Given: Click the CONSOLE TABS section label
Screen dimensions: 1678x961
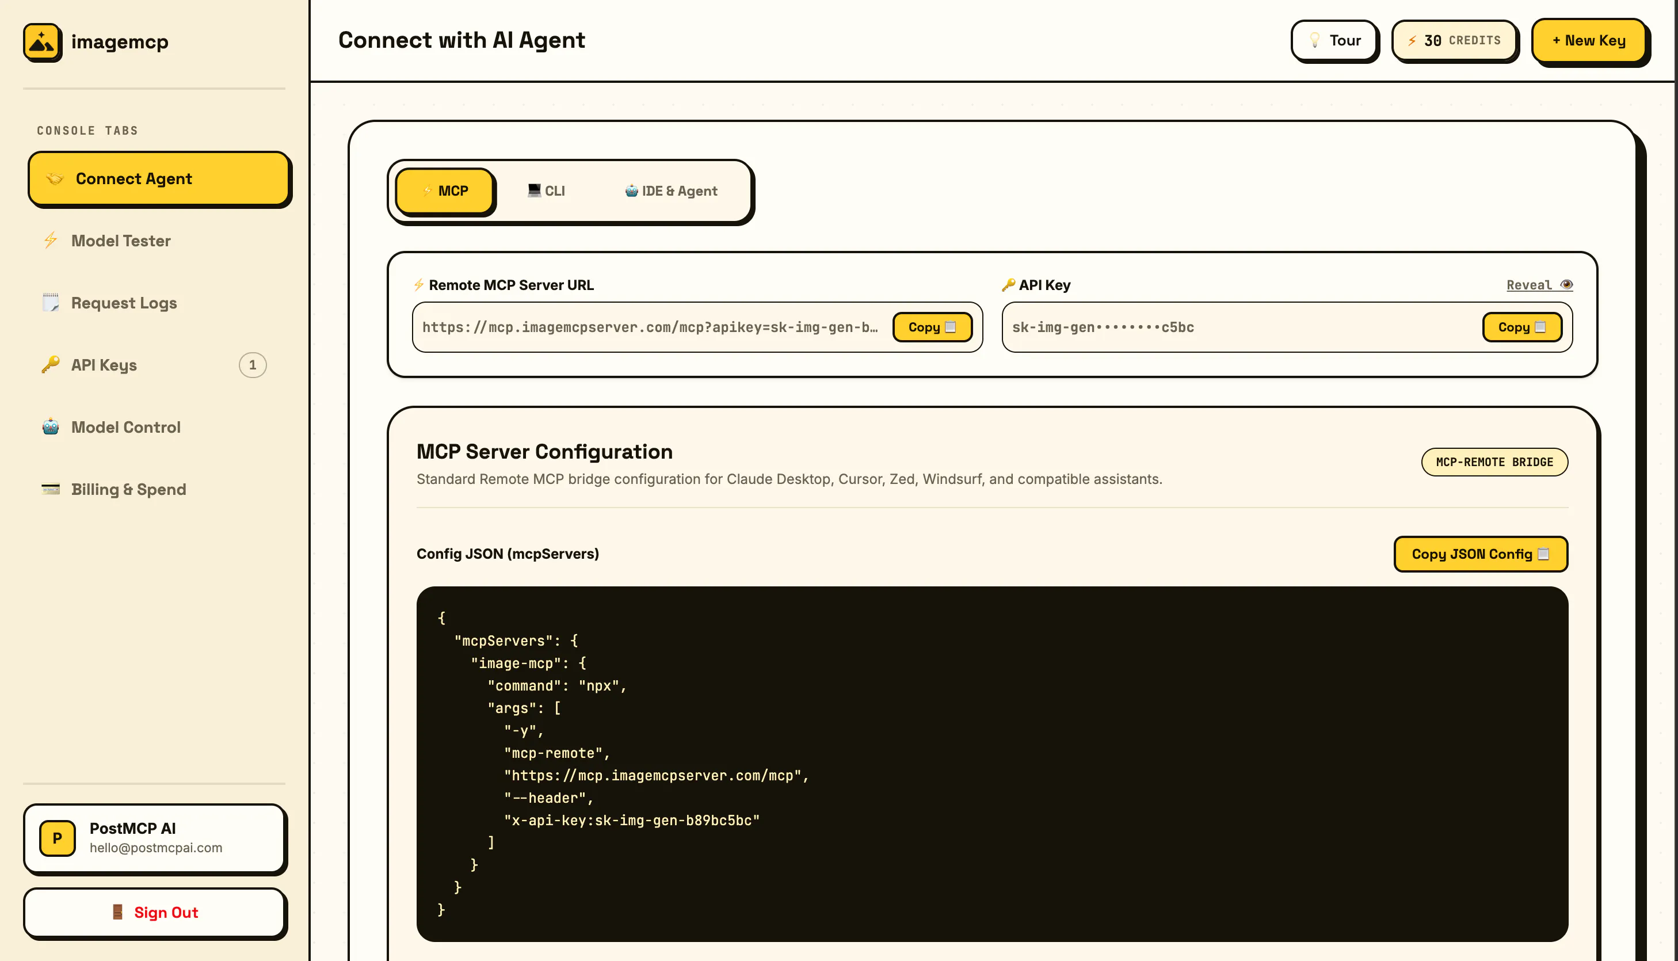Looking at the screenshot, I should click(87, 130).
